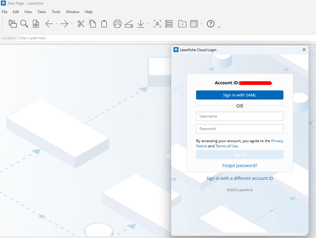Image resolution: width=316 pixels, height=238 pixels.
Task: Click the faded Sign In button
Action: 240,155
